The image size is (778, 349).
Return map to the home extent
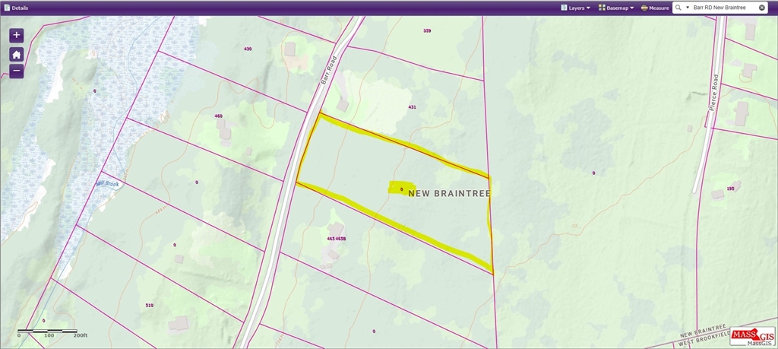pos(17,54)
